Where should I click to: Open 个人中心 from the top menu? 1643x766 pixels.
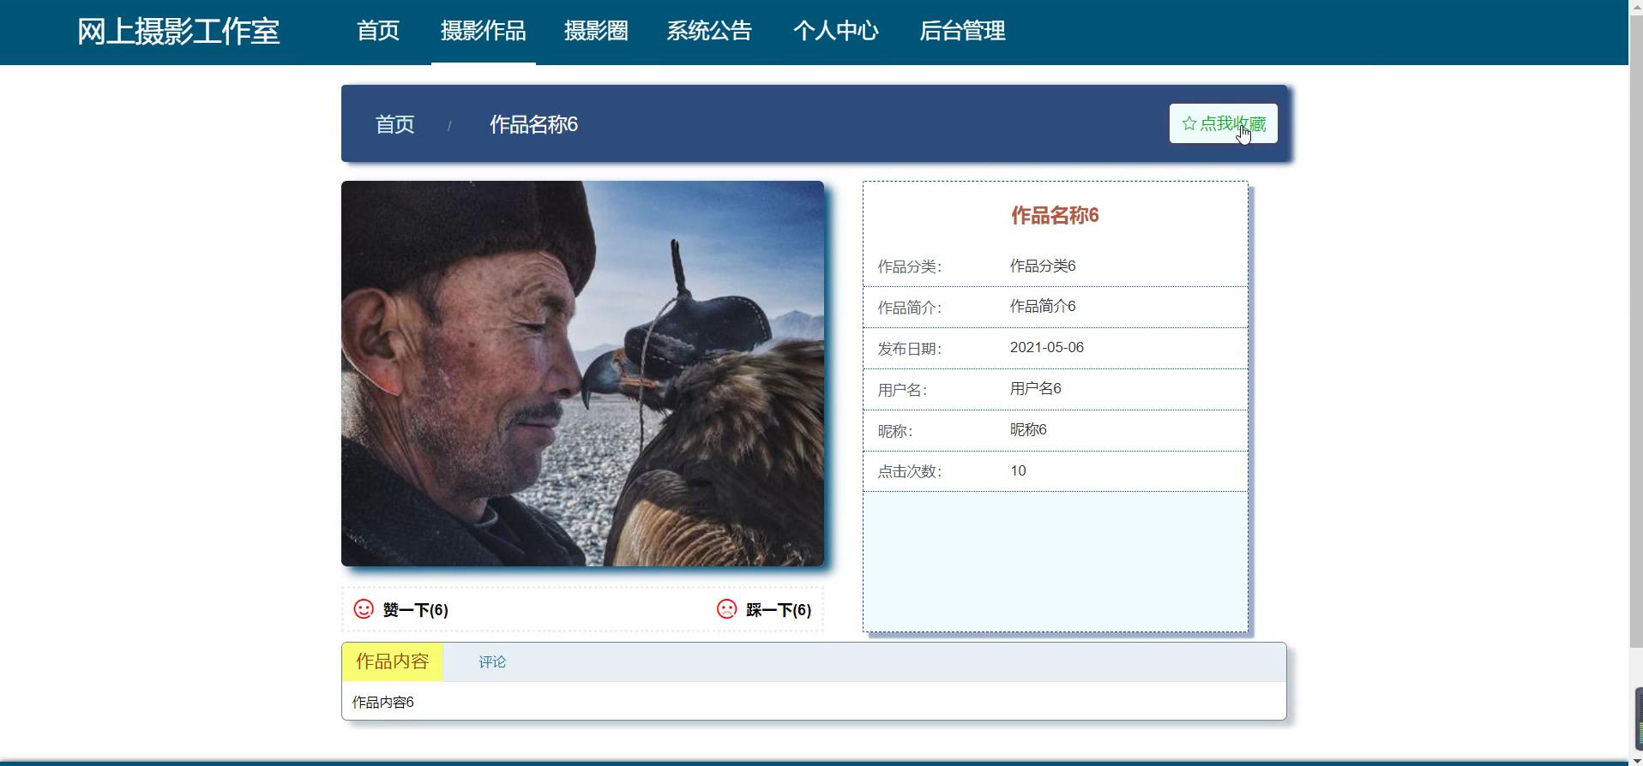point(835,32)
